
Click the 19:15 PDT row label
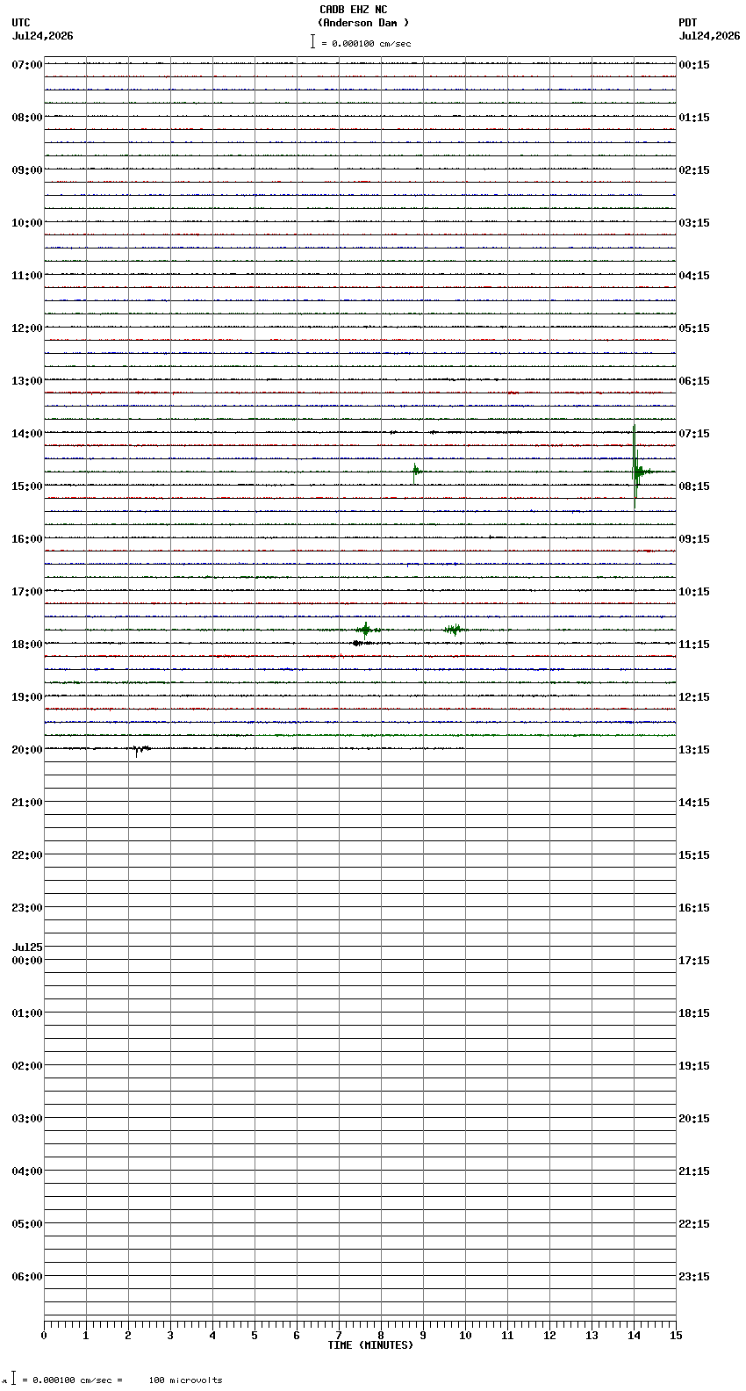694,1066
